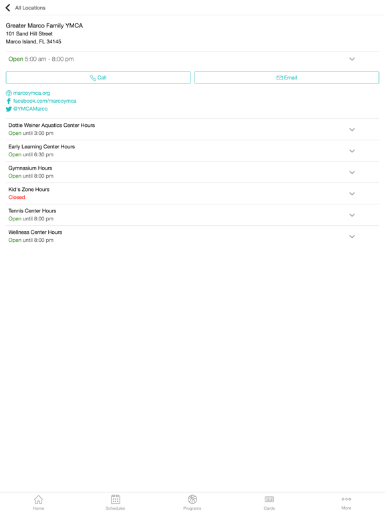Screen dimensions: 385x513
Task: Click the Twitter bird icon
Action: (x=9, y=109)
